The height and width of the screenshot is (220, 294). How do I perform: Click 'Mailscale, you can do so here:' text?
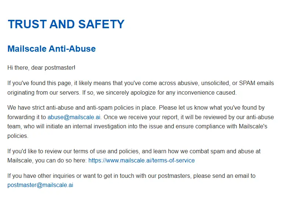pos(47,161)
